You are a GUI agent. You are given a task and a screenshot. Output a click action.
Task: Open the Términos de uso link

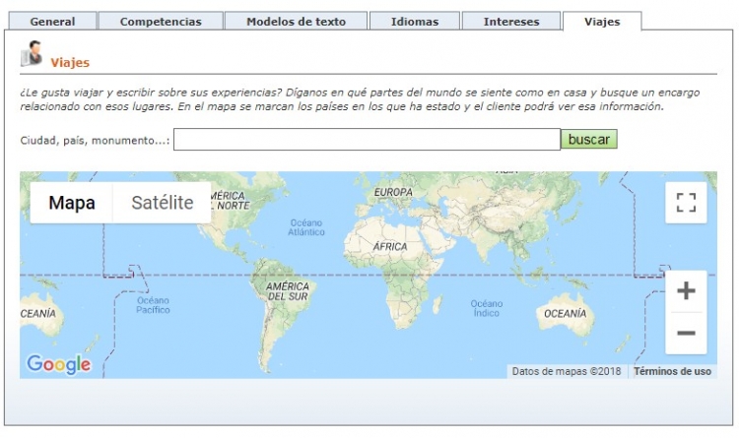(x=672, y=372)
